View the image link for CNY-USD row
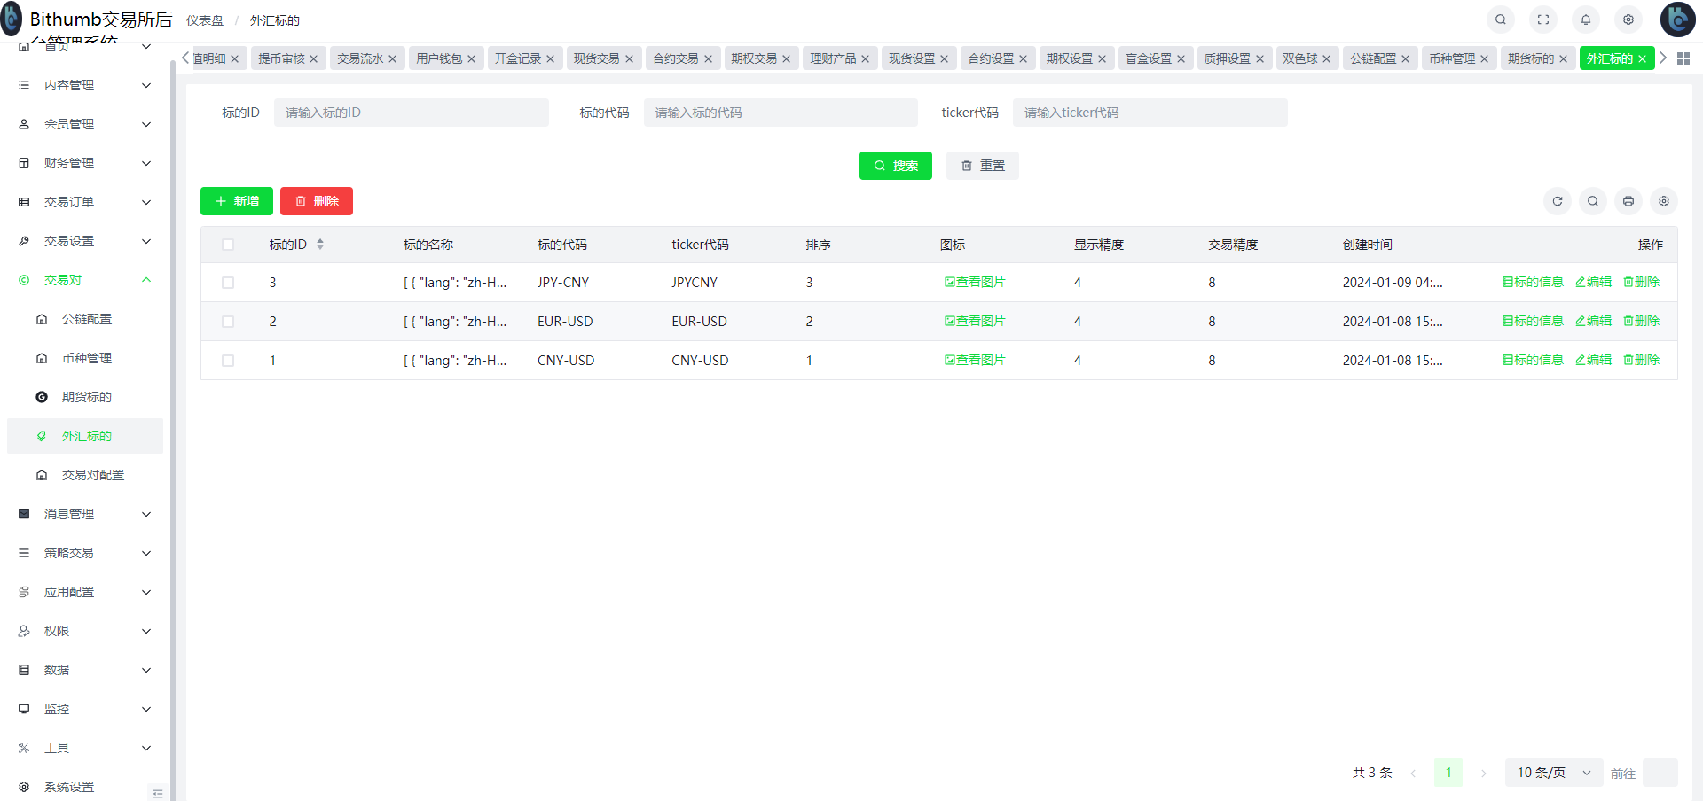 975,360
